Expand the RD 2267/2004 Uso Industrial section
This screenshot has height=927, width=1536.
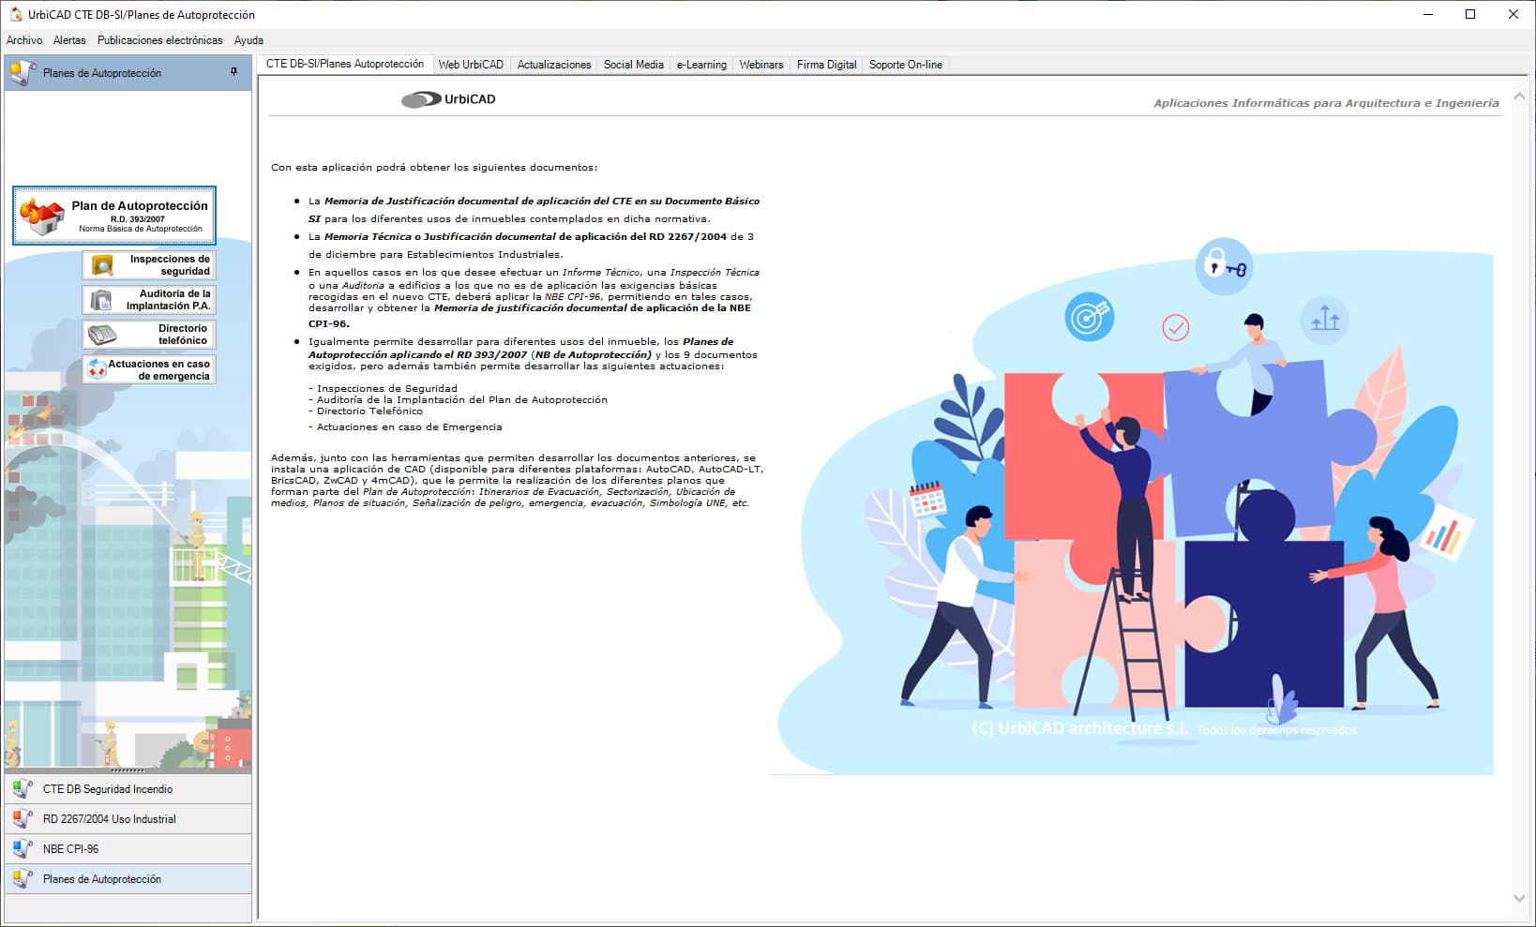pos(128,819)
